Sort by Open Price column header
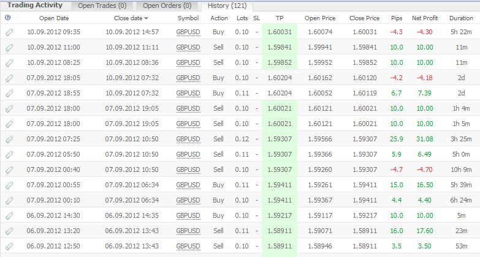This screenshot has height=257, width=480. coord(320,18)
